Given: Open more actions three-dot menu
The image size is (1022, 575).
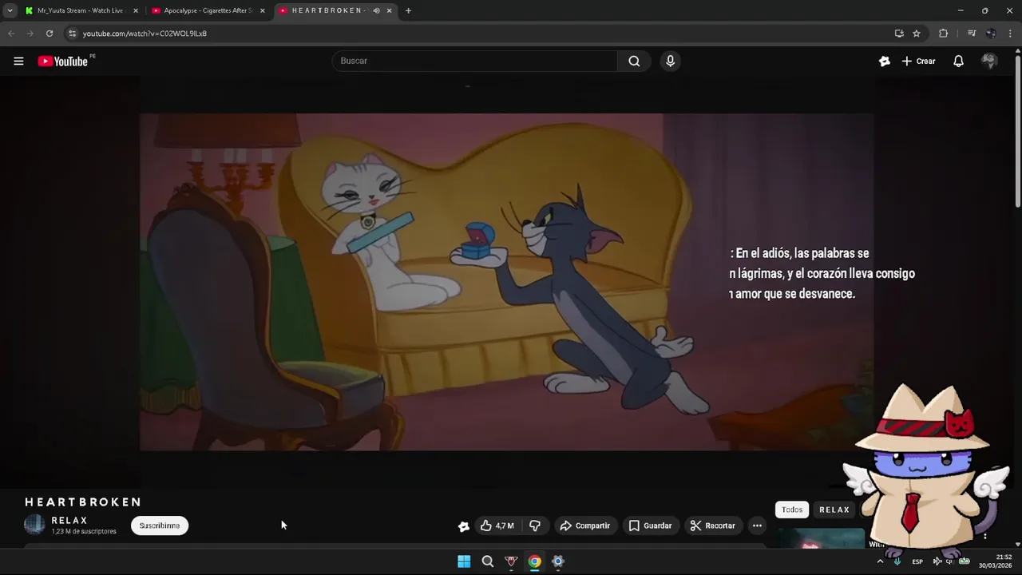Looking at the screenshot, I should coord(757,525).
